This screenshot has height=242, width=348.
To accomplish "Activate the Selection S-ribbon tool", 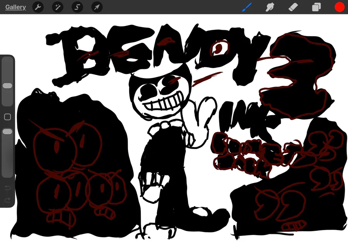I will coord(77,7).
